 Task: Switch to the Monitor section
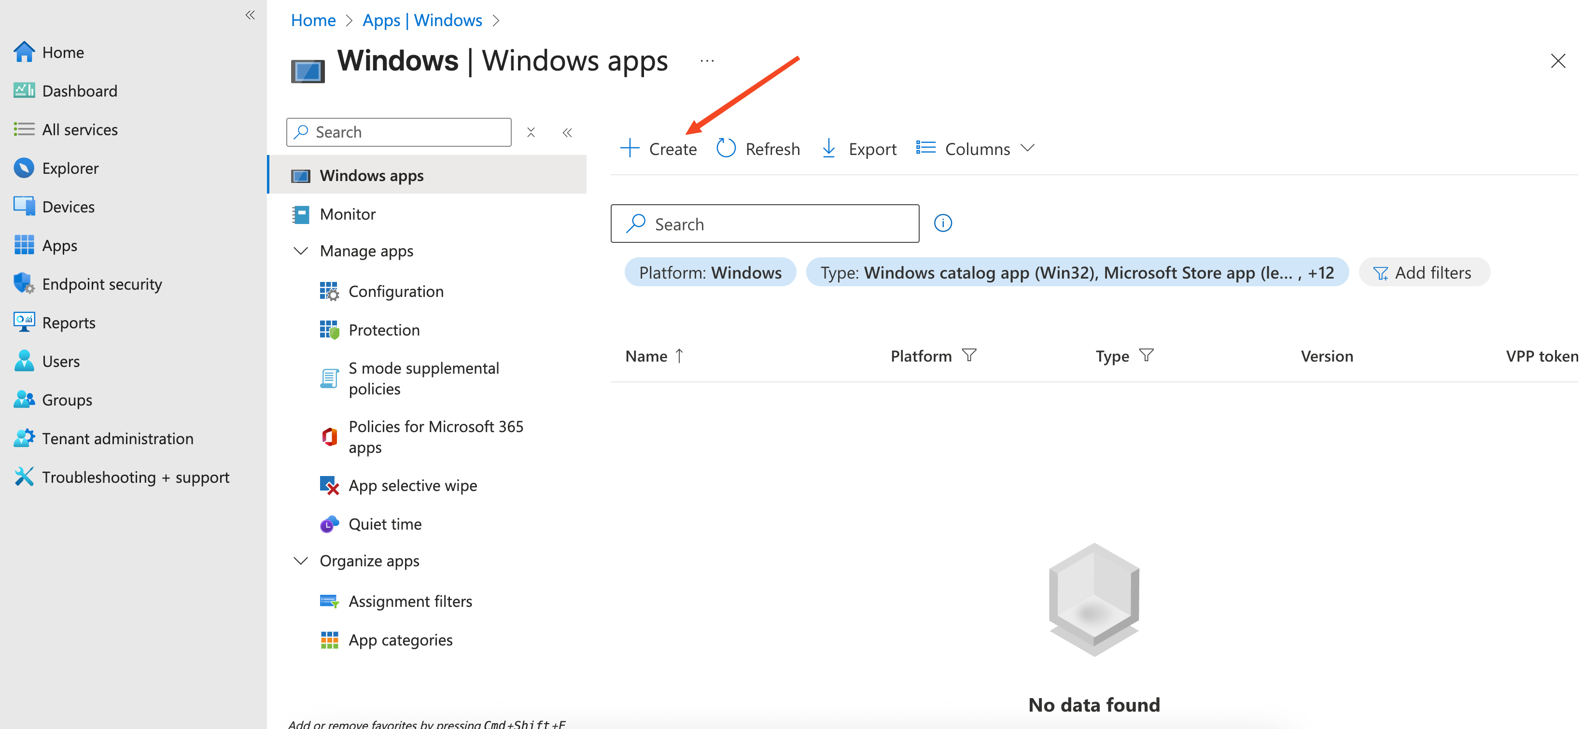coord(348,214)
